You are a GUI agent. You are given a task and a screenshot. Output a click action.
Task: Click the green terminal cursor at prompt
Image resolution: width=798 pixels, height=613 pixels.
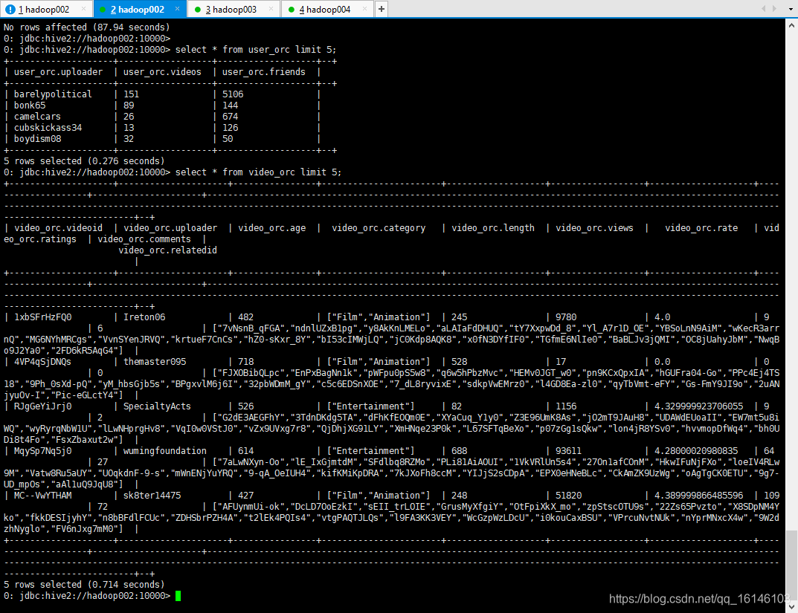[178, 596]
